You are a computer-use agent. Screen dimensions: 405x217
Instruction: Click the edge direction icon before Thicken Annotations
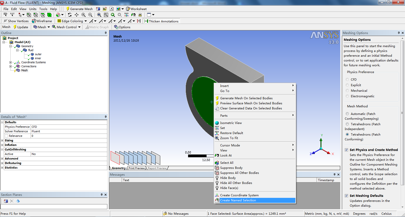click(x=139, y=21)
